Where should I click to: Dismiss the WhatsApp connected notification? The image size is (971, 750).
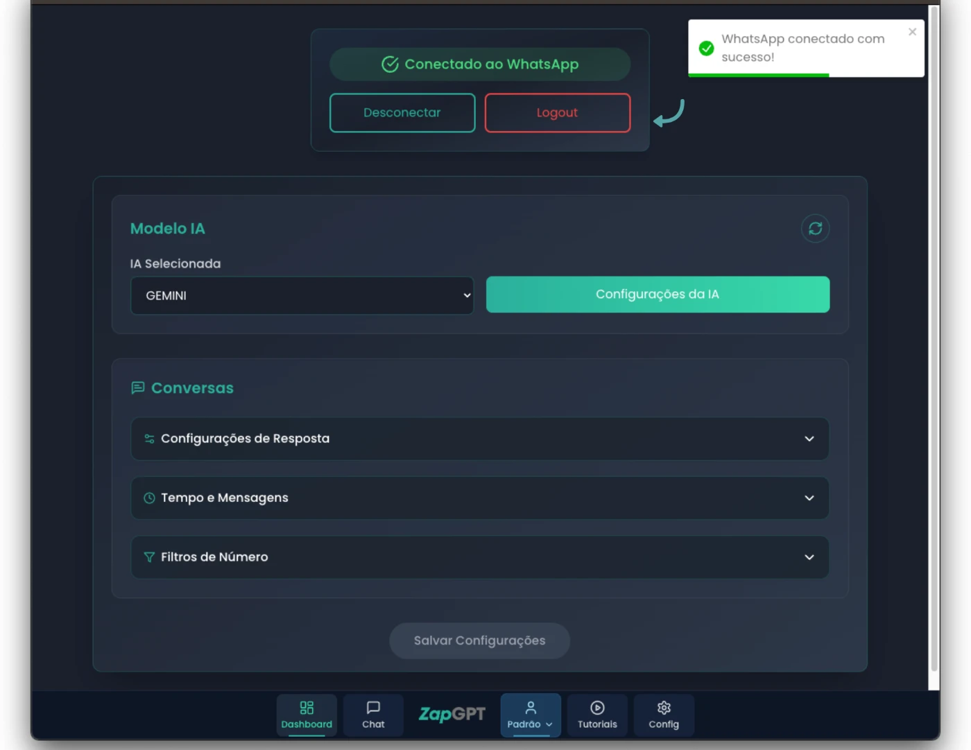click(x=912, y=32)
